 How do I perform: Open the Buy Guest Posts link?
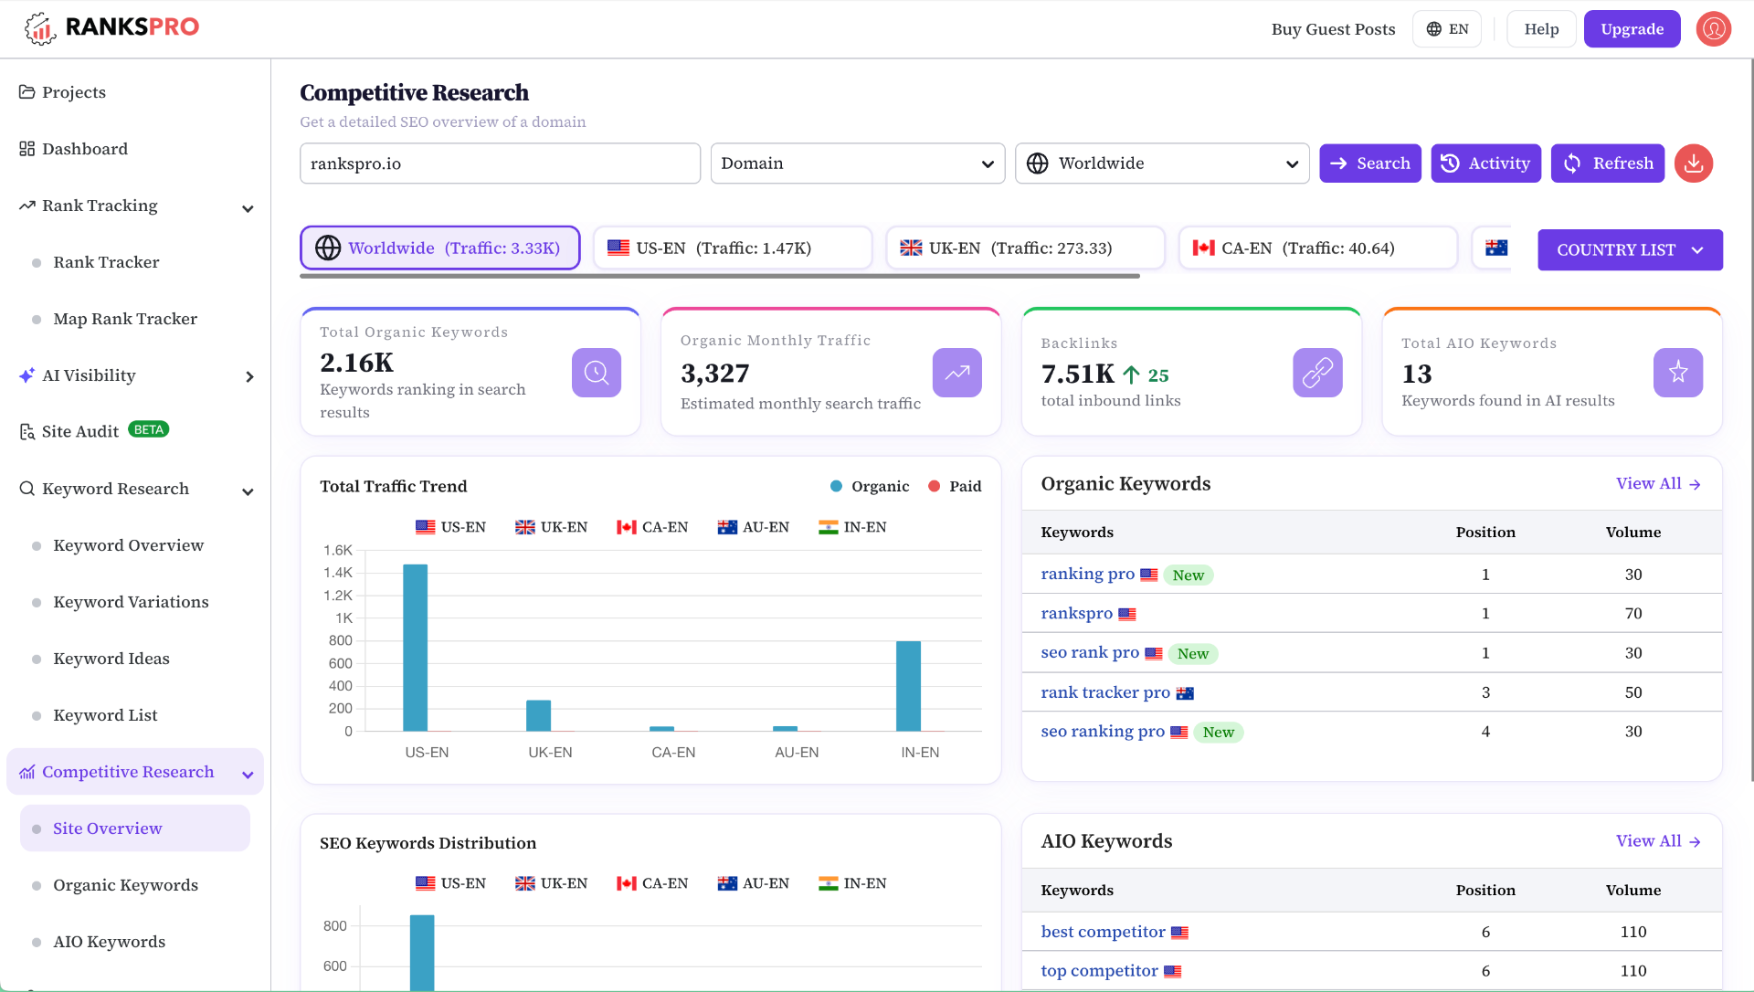pos(1333,29)
